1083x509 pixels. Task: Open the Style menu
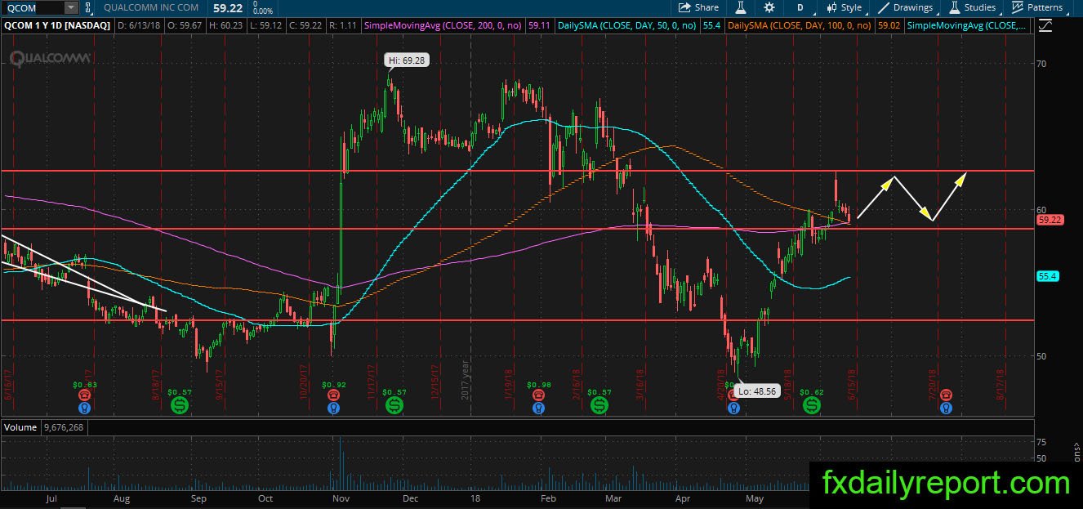pos(844,7)
